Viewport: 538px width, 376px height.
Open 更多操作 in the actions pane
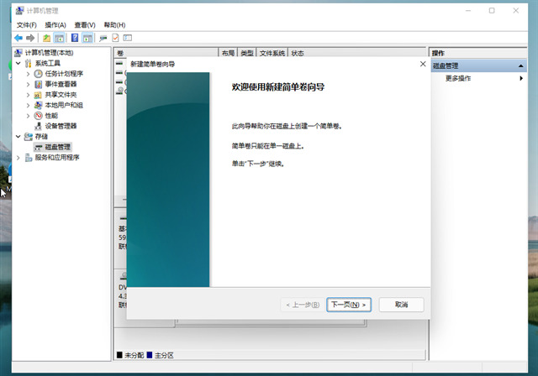pyautogui.click(x=458, y=78)
